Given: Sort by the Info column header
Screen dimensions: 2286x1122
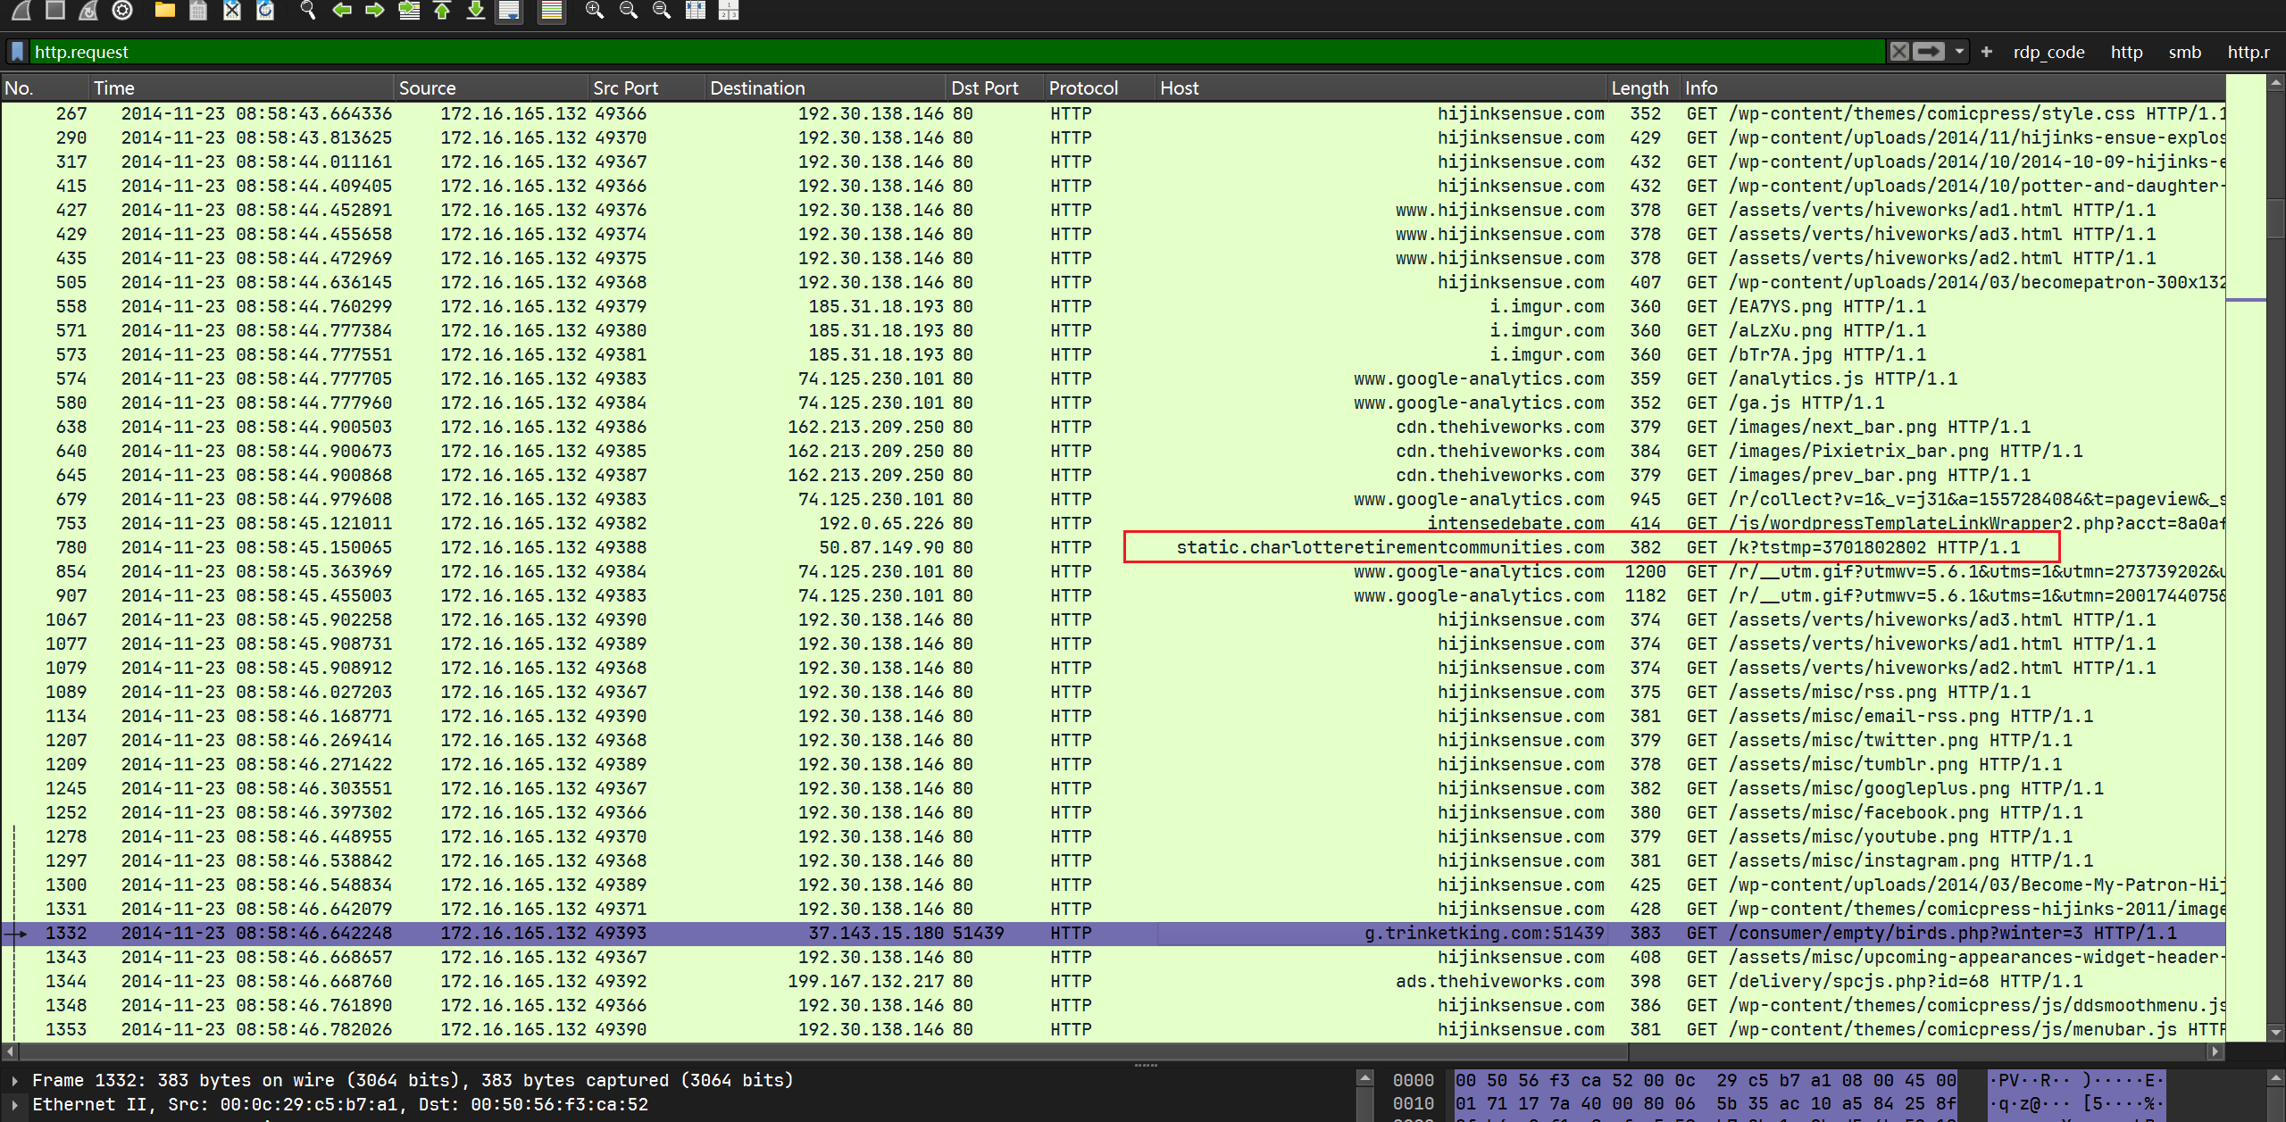Looking at the screenshot, I should click(x=1952, y=87).
